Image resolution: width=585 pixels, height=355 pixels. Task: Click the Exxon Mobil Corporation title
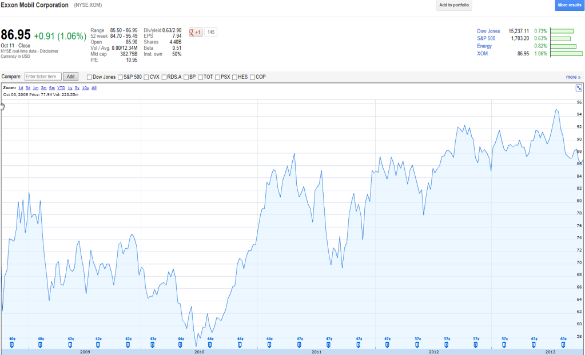click(x=35, y=5)
